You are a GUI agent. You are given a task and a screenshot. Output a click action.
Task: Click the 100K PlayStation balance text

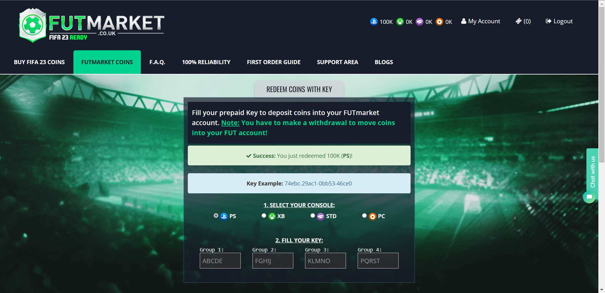386,22
